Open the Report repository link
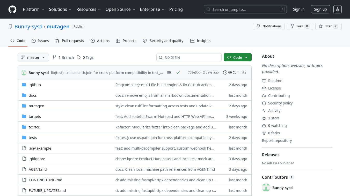This screenshot has height=196, width=350. pyautogui.click(x=277, y=141)
